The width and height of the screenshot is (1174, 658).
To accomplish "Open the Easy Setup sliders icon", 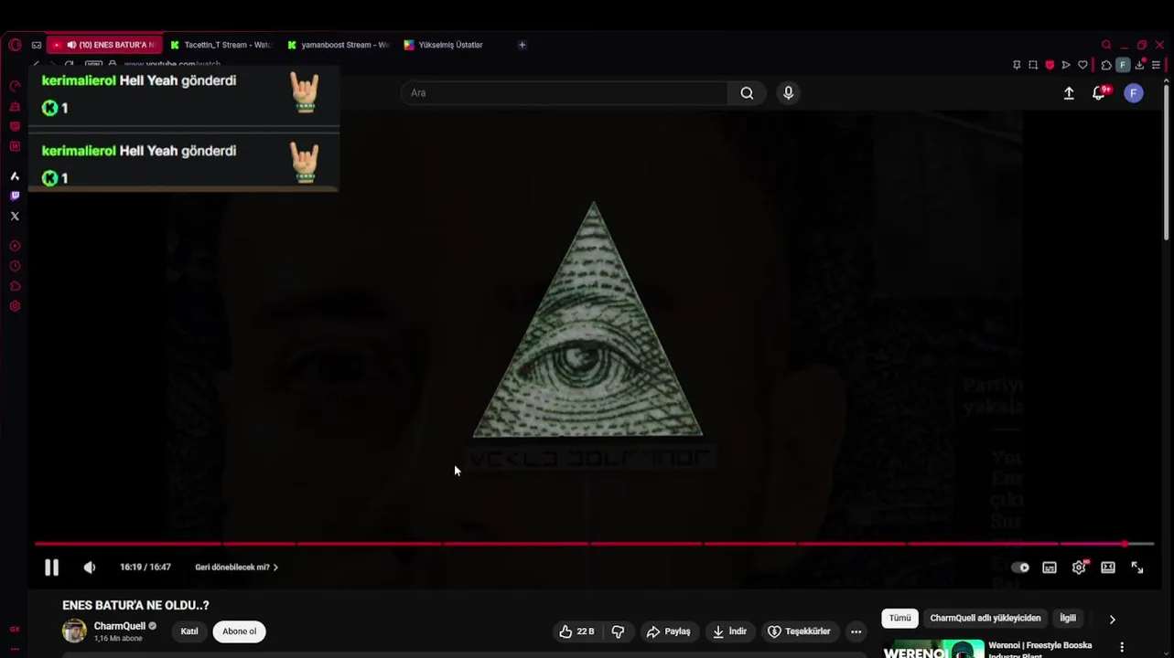I will pos(1156,65).
